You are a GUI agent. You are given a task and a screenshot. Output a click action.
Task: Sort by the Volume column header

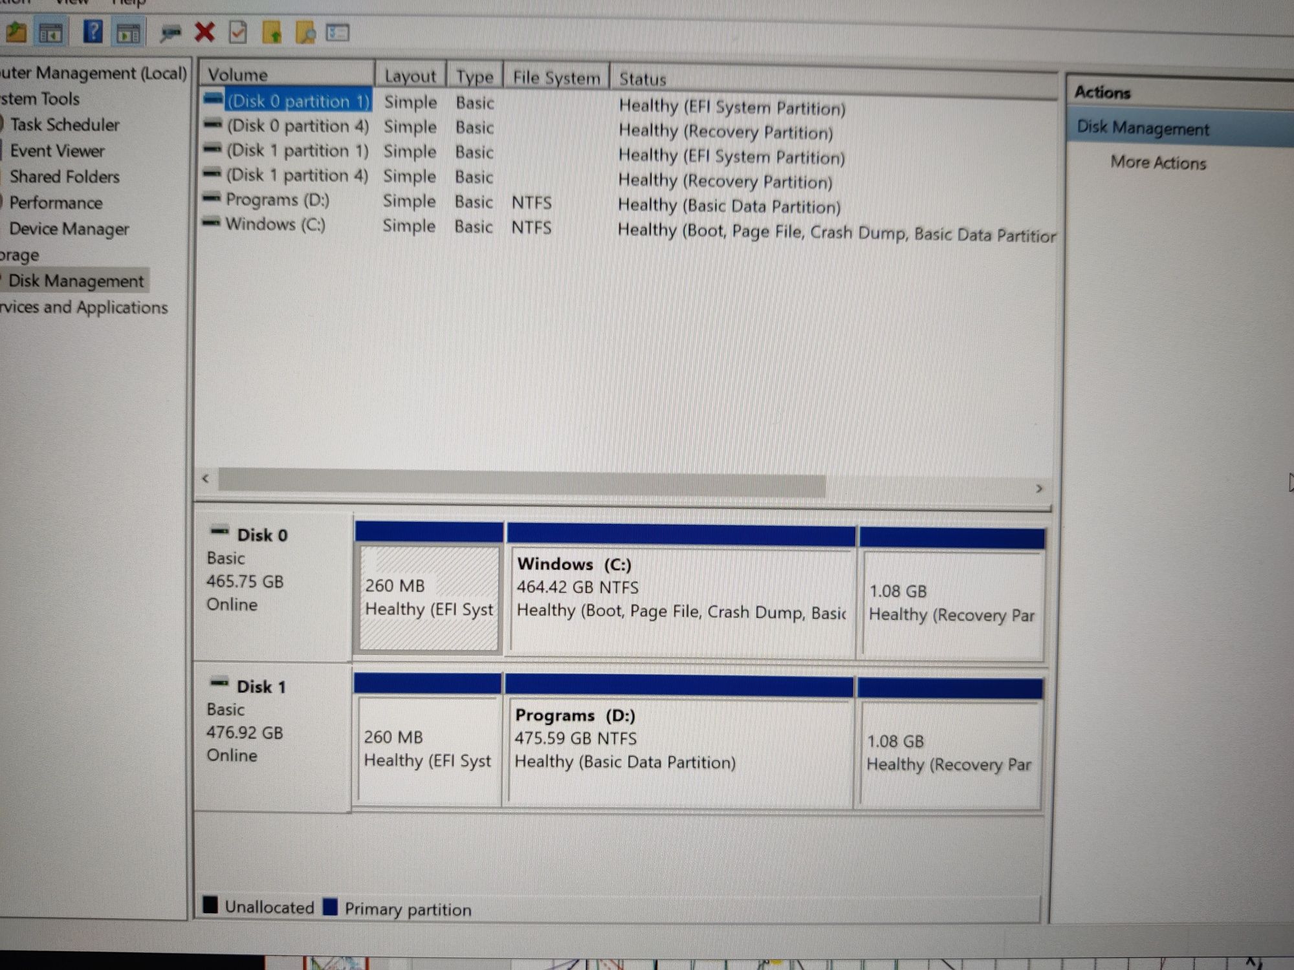pyautogui.click(x=287, y=74)
